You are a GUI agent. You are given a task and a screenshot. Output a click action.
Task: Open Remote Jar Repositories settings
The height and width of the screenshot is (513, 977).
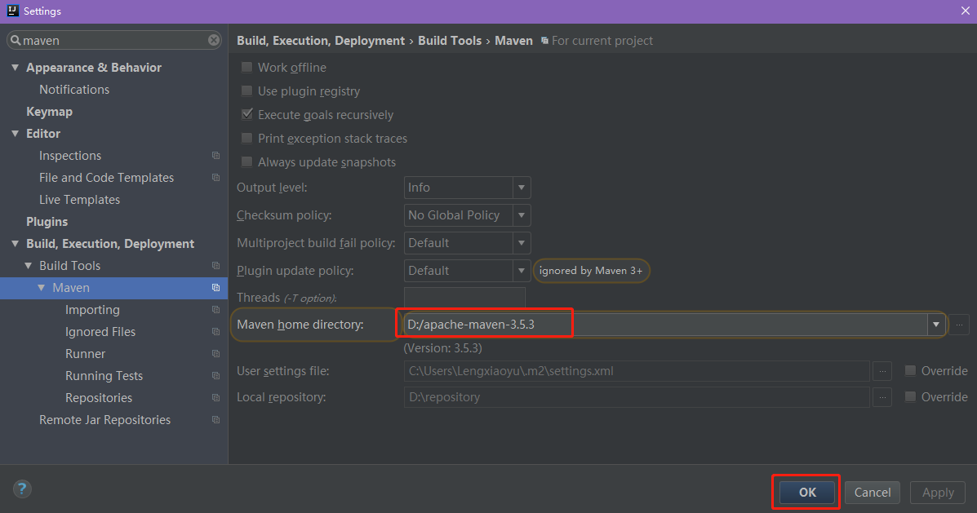[x=104, y=420]
